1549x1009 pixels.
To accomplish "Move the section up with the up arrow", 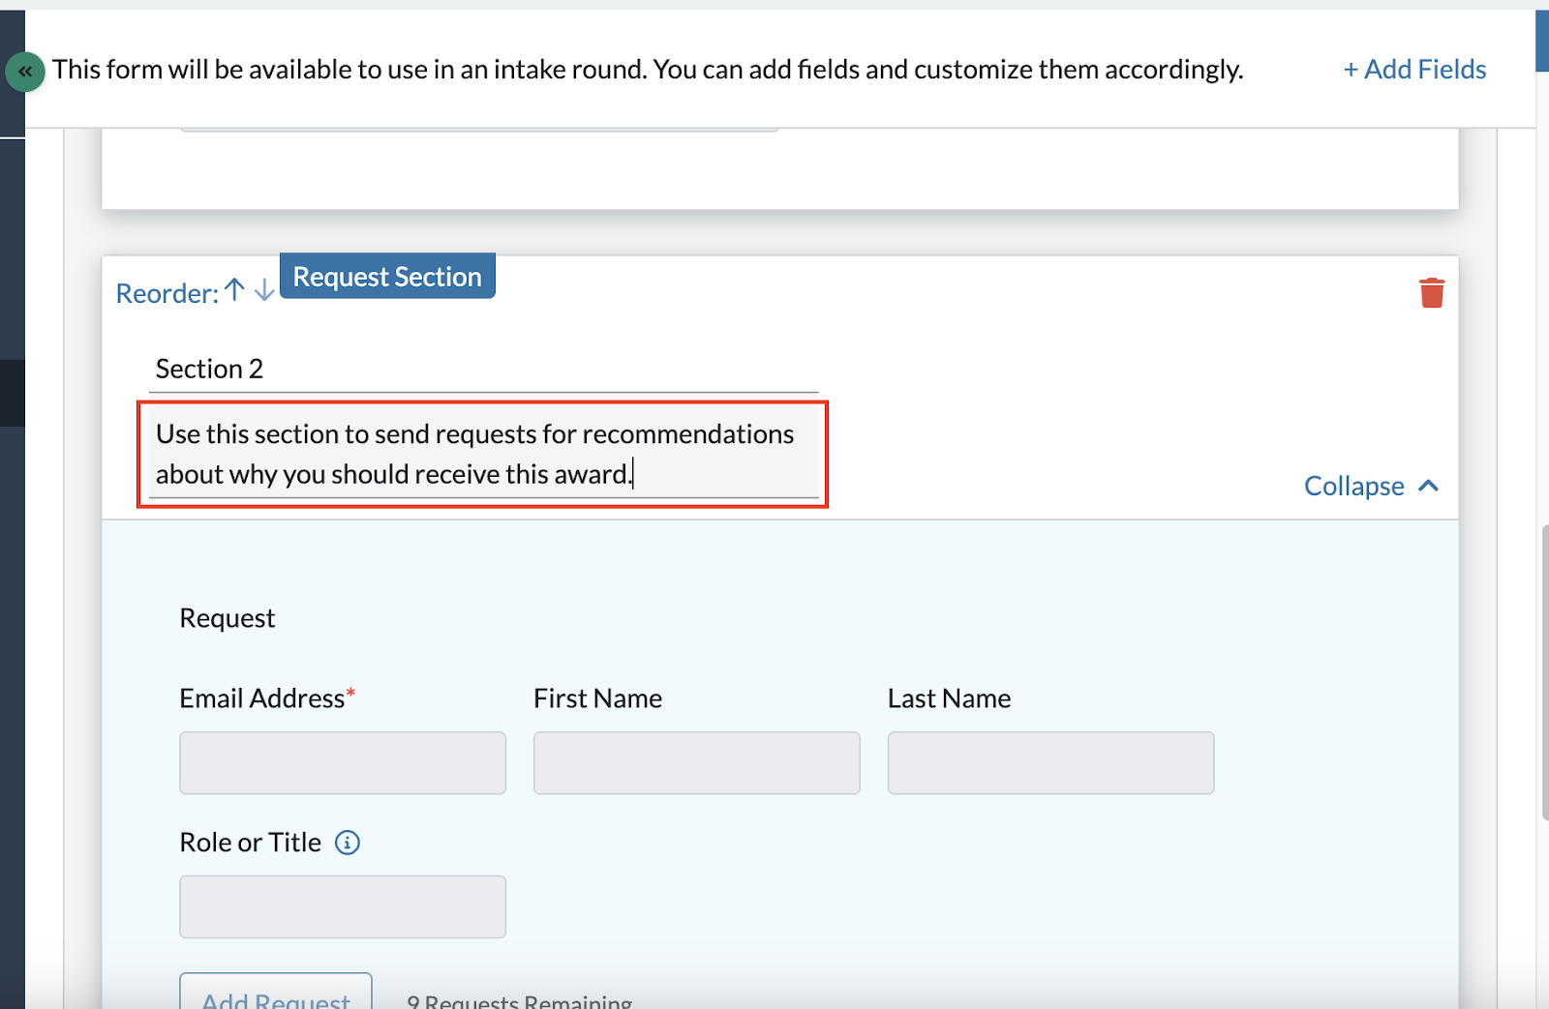I will (x=231, y=291).
